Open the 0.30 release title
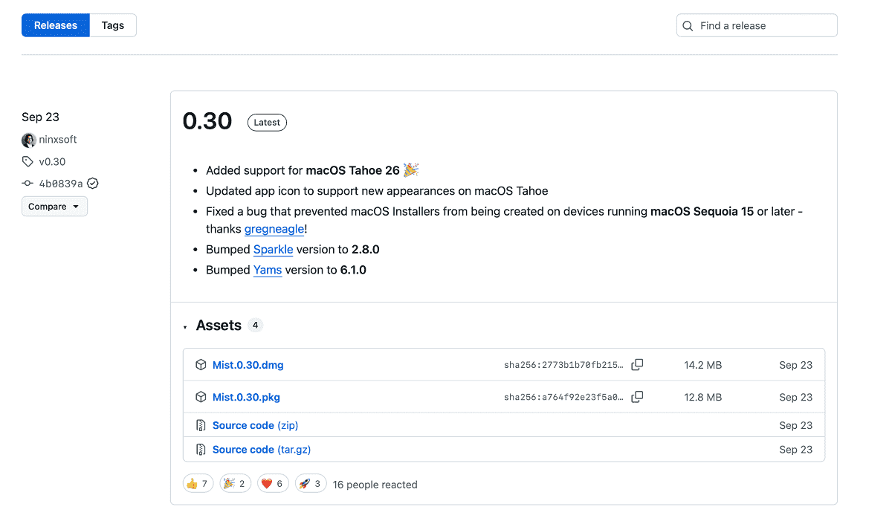Screen dimensions: 892x527 (207, 121)
